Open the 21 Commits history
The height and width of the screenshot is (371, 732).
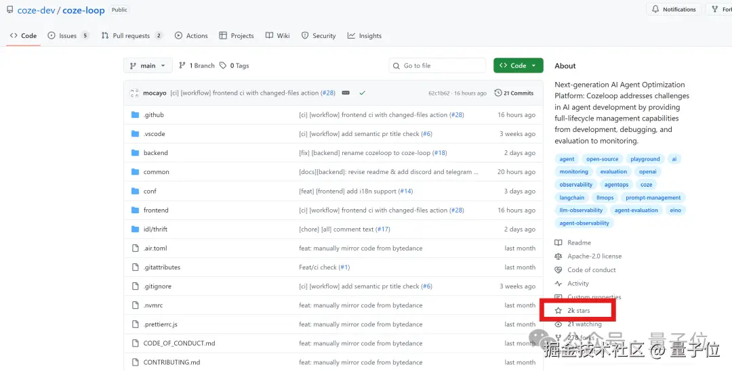coord(514,93)
